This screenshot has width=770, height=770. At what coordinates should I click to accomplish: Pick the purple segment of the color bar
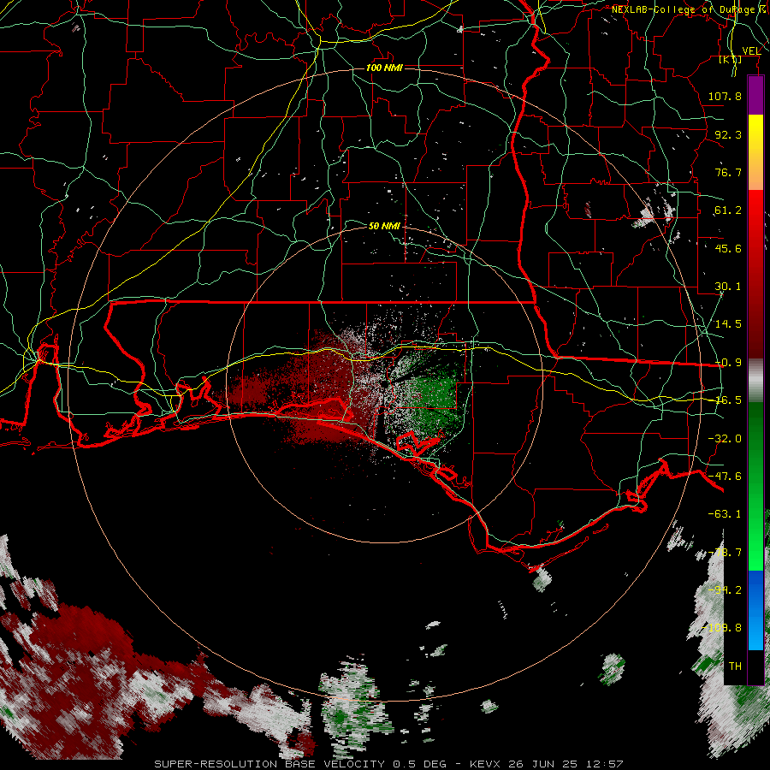(x=755, y=95)
